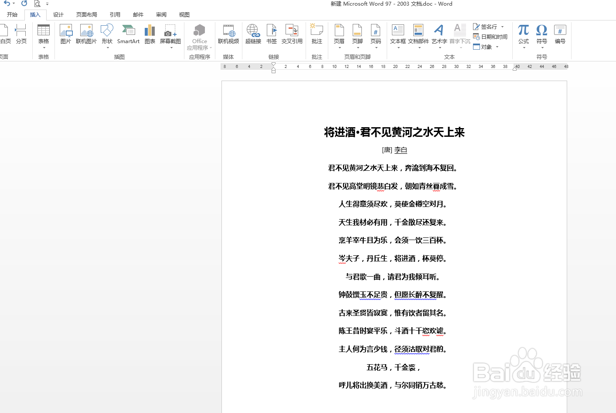Screen dimensions: 616x413
Task: Click line 岑夫子，丹丘生，将进酒，杯莫停
Action: (392, 259)
